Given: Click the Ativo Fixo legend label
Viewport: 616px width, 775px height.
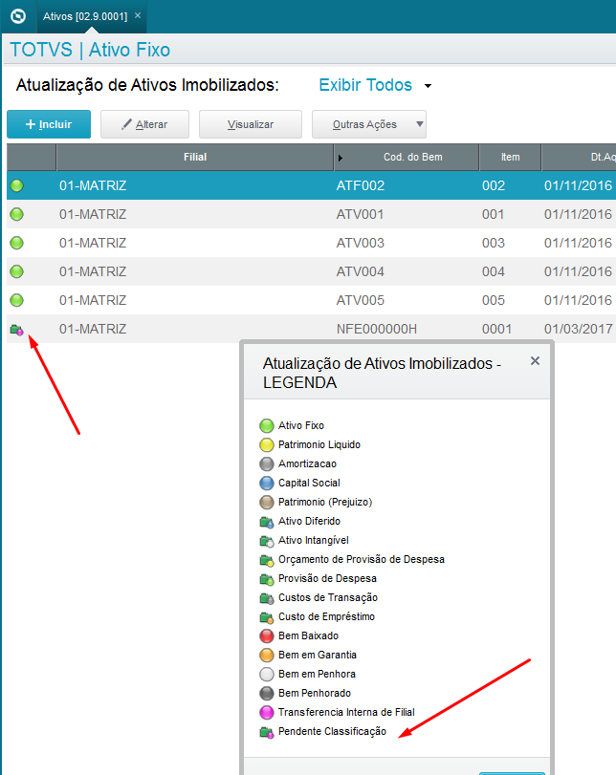Looking at the screenshot, I should point(300,425).
